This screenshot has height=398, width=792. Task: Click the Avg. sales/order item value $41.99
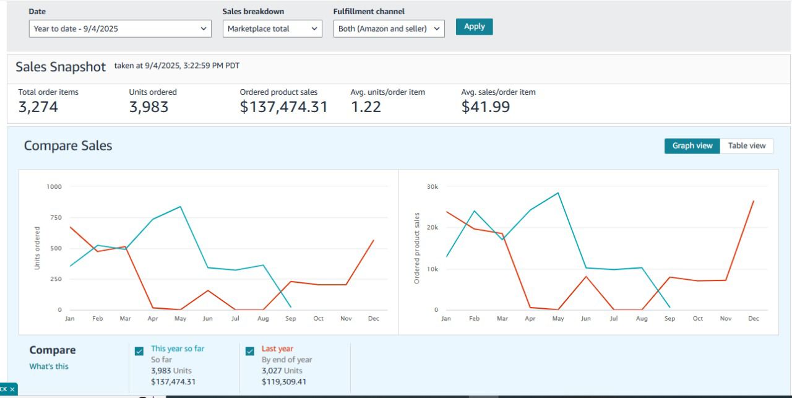pyautogui.click(x=486, y=107)
